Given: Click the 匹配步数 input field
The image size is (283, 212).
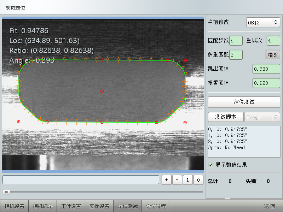Looking at the screenshot, I should point(236,41).
